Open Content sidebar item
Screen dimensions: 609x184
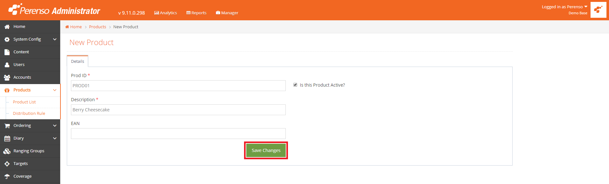pos(30,52)
